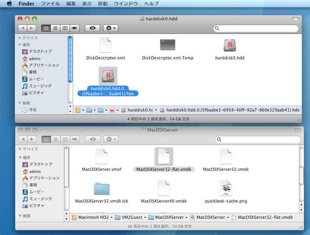Click full .hds filename in upper path bar
The width and height of the screenshot is (310, 235).
pos(230,110)
